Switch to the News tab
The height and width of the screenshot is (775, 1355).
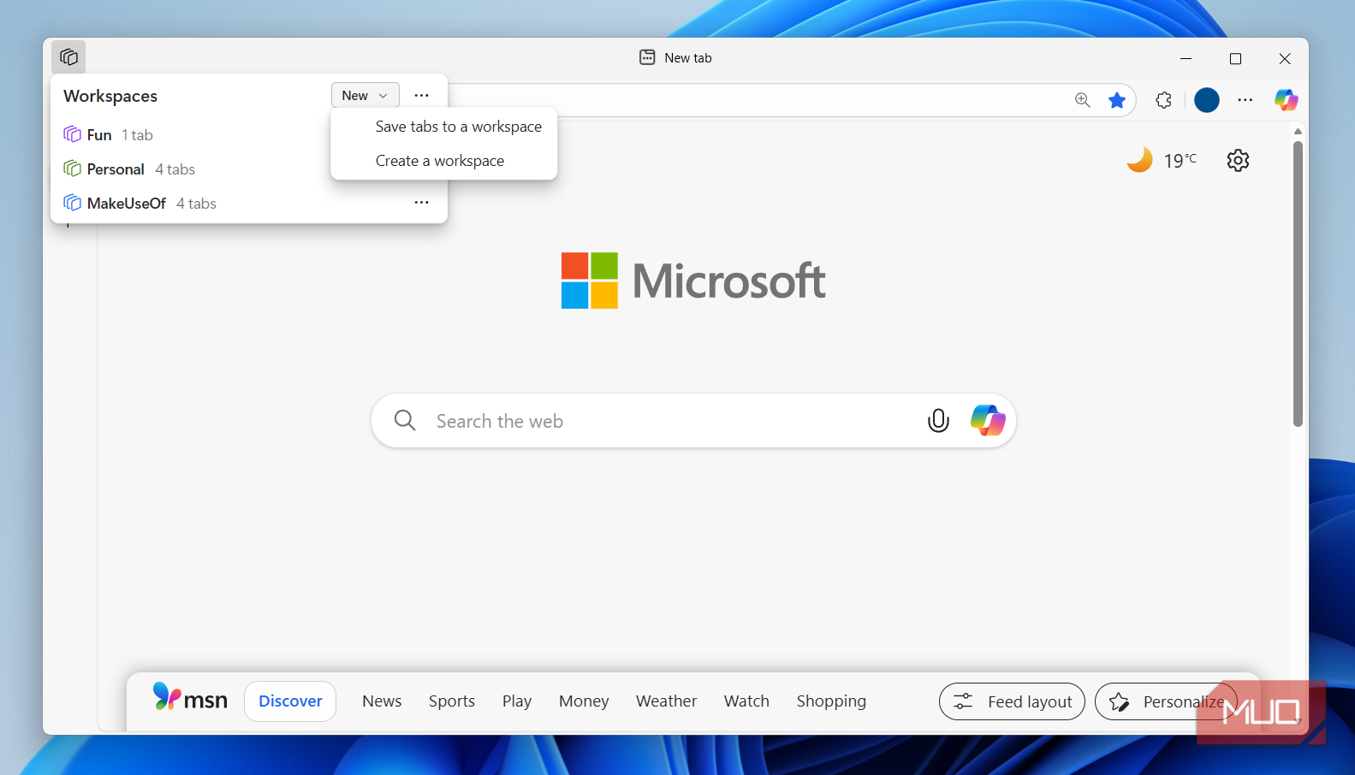tap(382, 701)
